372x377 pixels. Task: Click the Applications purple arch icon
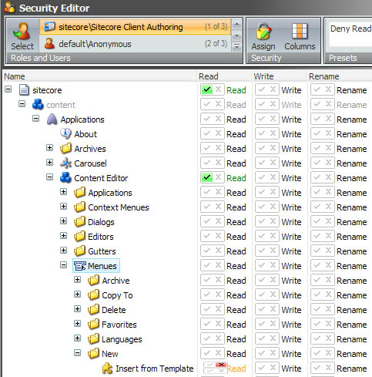point(52,119)
